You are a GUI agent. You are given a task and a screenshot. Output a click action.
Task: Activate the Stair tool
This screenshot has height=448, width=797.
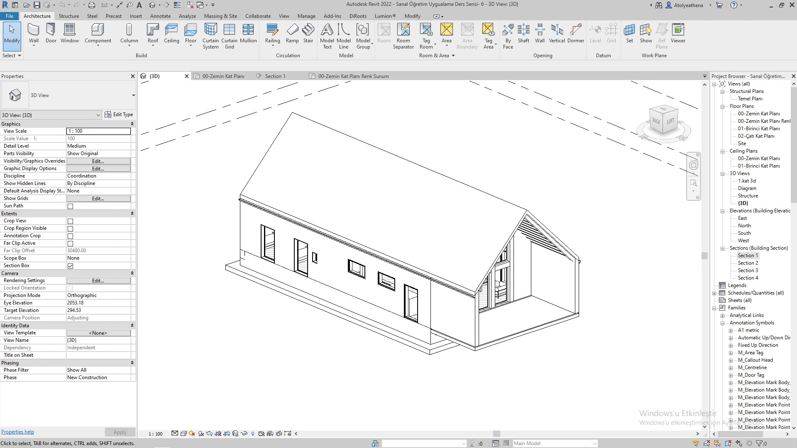[x=308, y=33]
